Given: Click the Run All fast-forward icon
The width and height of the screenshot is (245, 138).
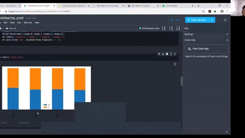Looking at the screenshot, I should [7, 28].
